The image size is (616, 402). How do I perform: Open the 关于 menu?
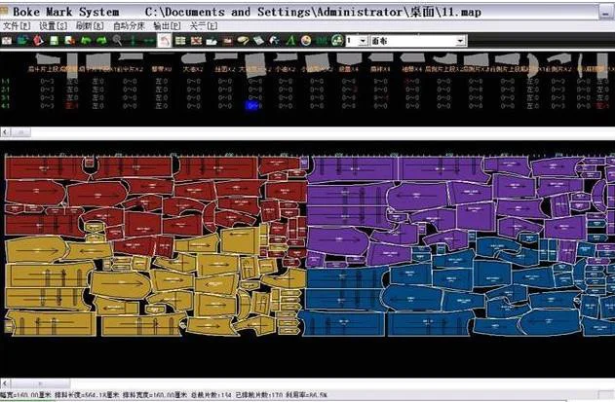coord(202,26)
